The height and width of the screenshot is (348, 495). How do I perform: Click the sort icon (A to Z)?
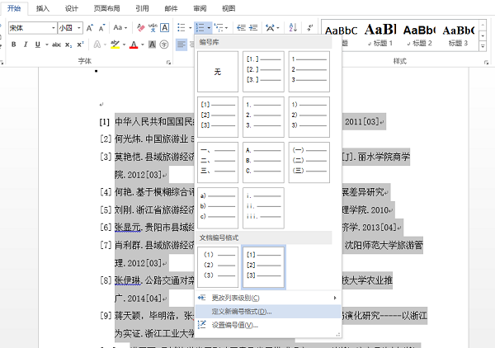293,28
